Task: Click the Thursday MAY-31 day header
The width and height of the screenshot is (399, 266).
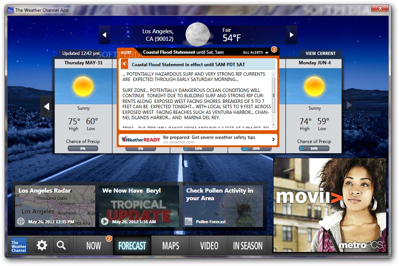Action: (84, 63)
